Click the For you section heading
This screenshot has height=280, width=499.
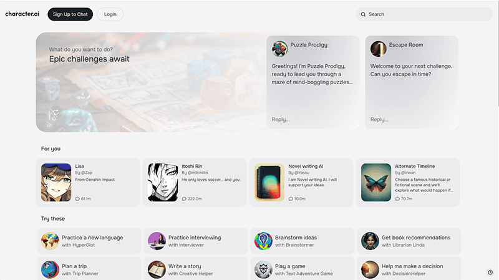[x=51, y=148]
